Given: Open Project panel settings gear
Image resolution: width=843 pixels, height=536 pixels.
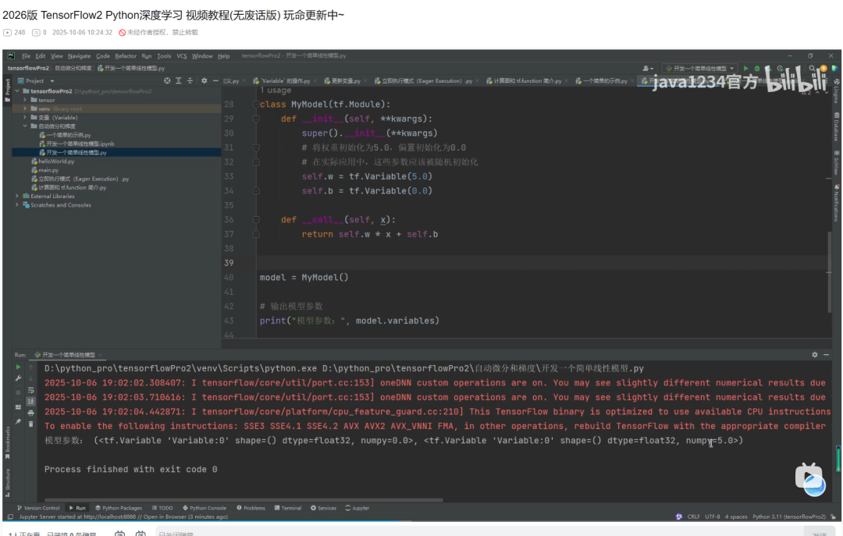Looking at the screenshot, I should click(205, 80).
